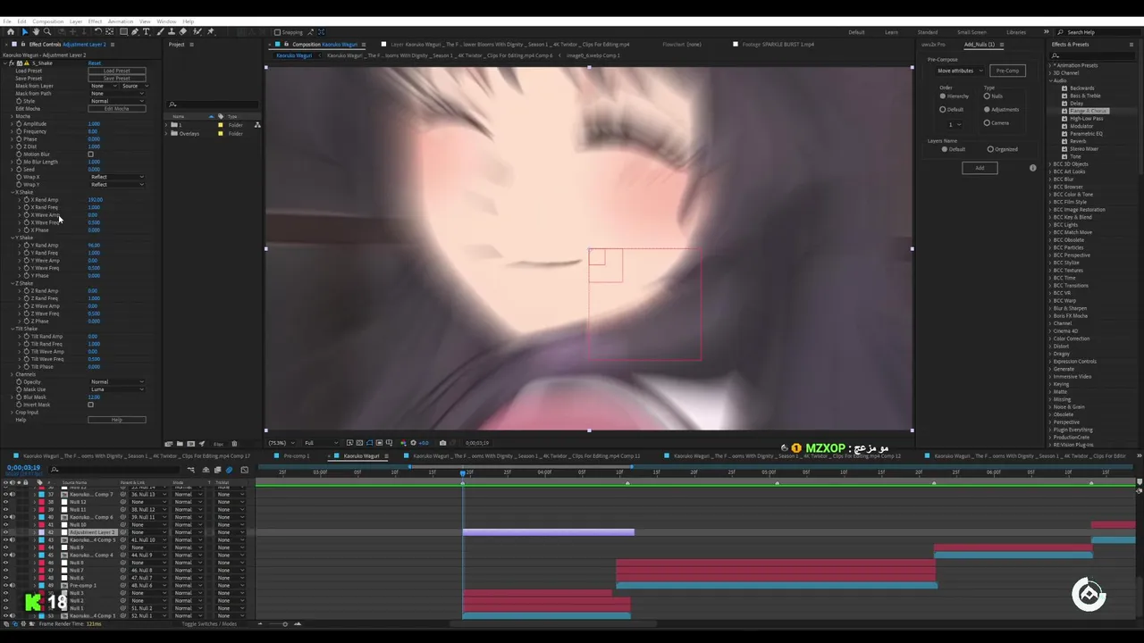
Task: Open the Composition menu
Action: pos(48,21)
